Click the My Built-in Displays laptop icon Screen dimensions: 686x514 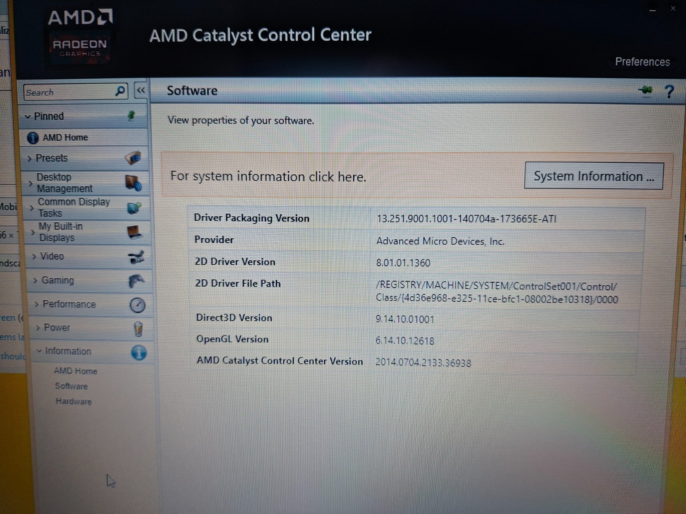135,232
